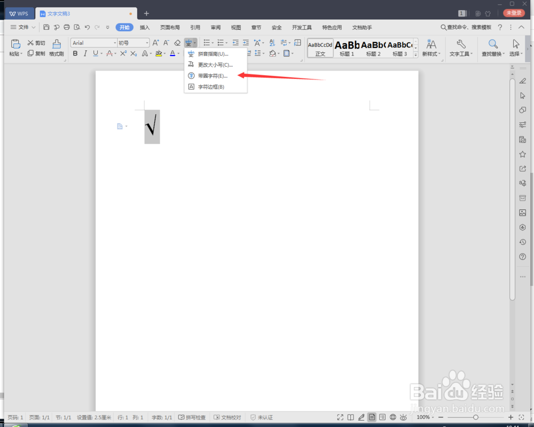Screen dimensions: 534x427
Task: Switch to outline view in status bar
Action: pos(382,417)
